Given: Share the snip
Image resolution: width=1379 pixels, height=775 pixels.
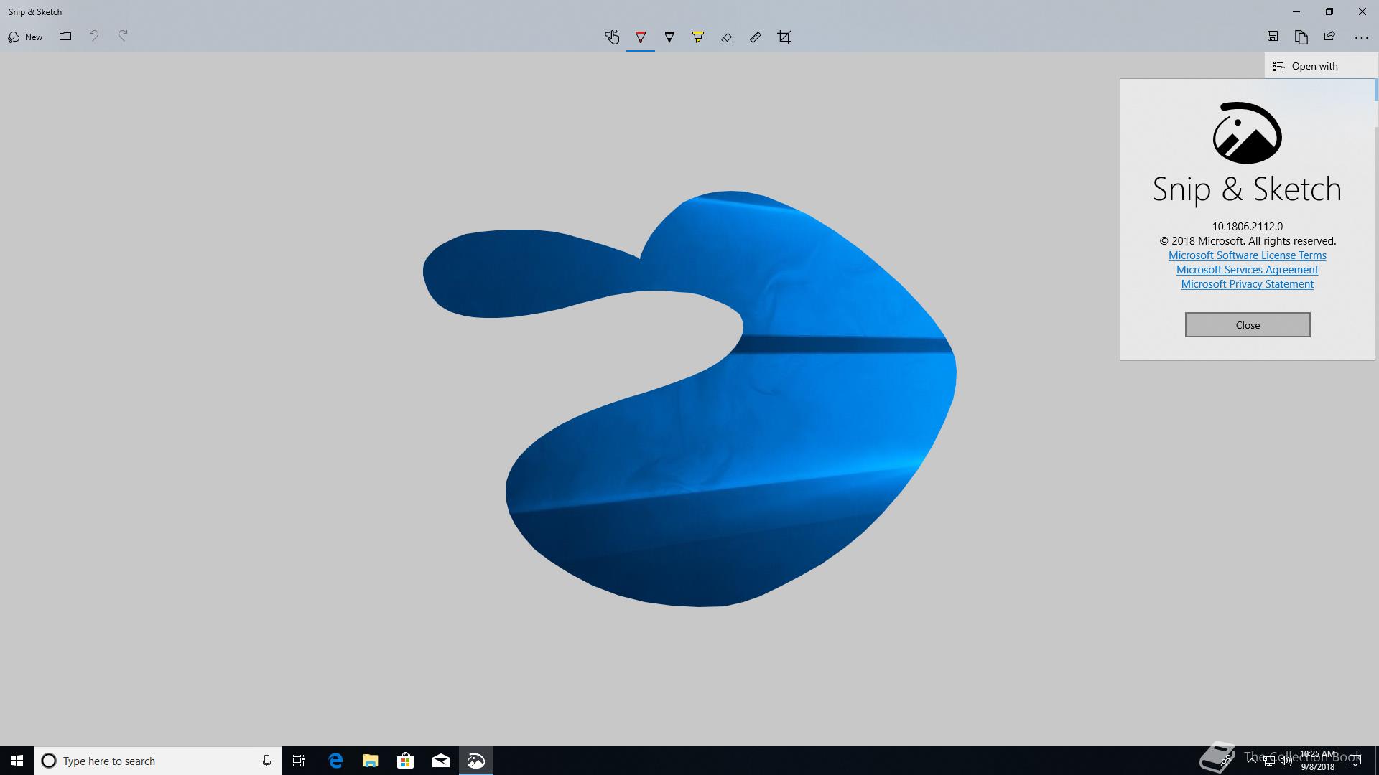Looking at the screenshot, I should 1330,37.
